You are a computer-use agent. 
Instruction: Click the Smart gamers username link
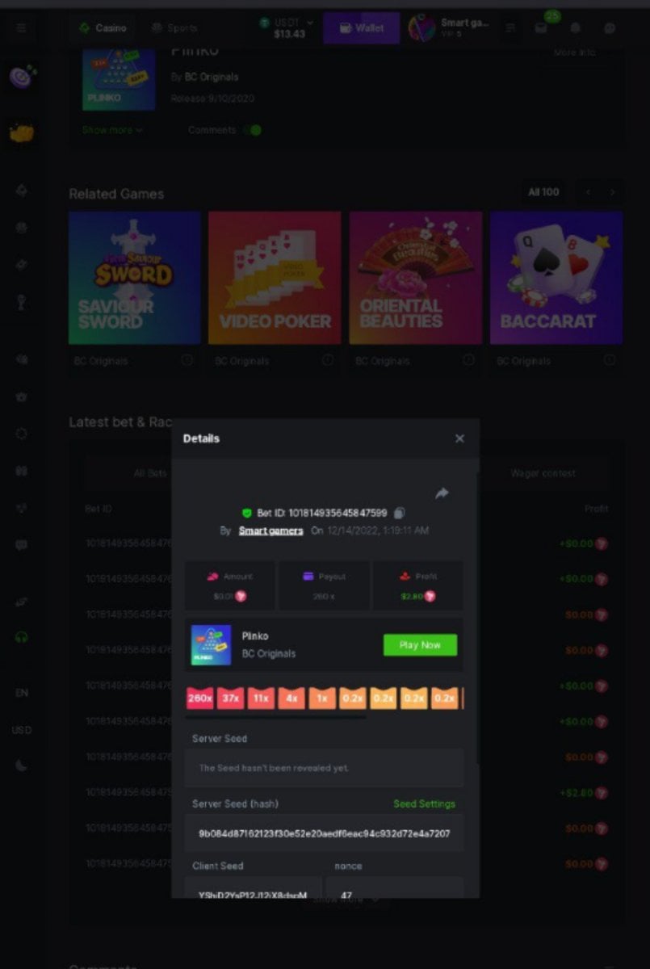(x=270, y=531)
